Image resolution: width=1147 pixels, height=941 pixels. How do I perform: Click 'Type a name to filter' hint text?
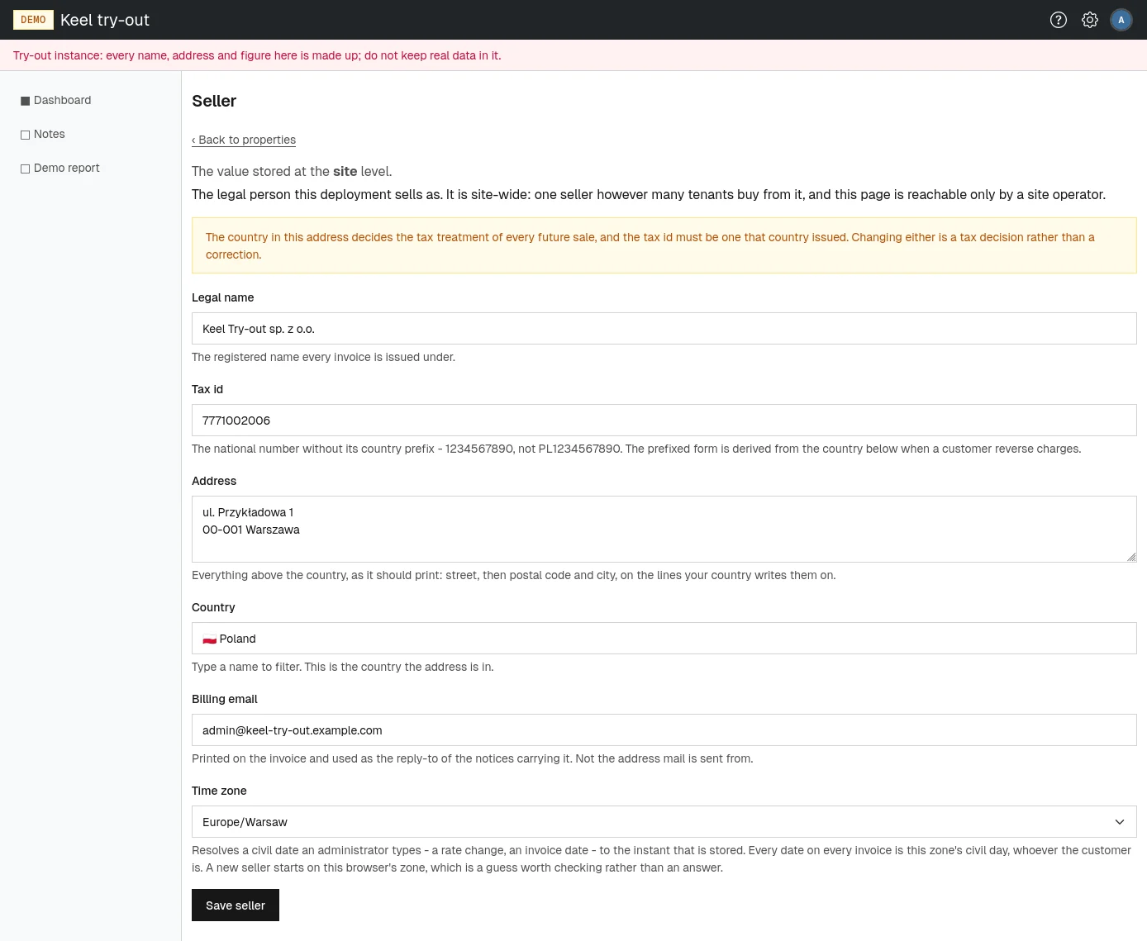(343, 667)
